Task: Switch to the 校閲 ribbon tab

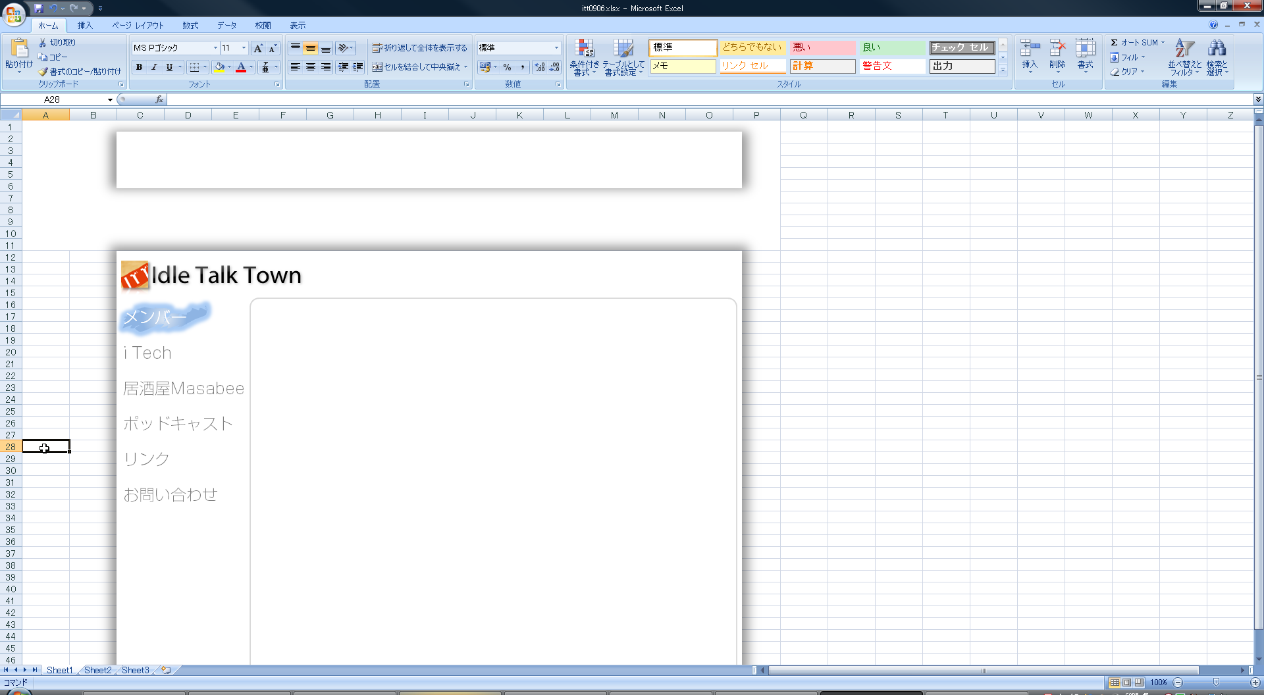Action: [263, 25]
